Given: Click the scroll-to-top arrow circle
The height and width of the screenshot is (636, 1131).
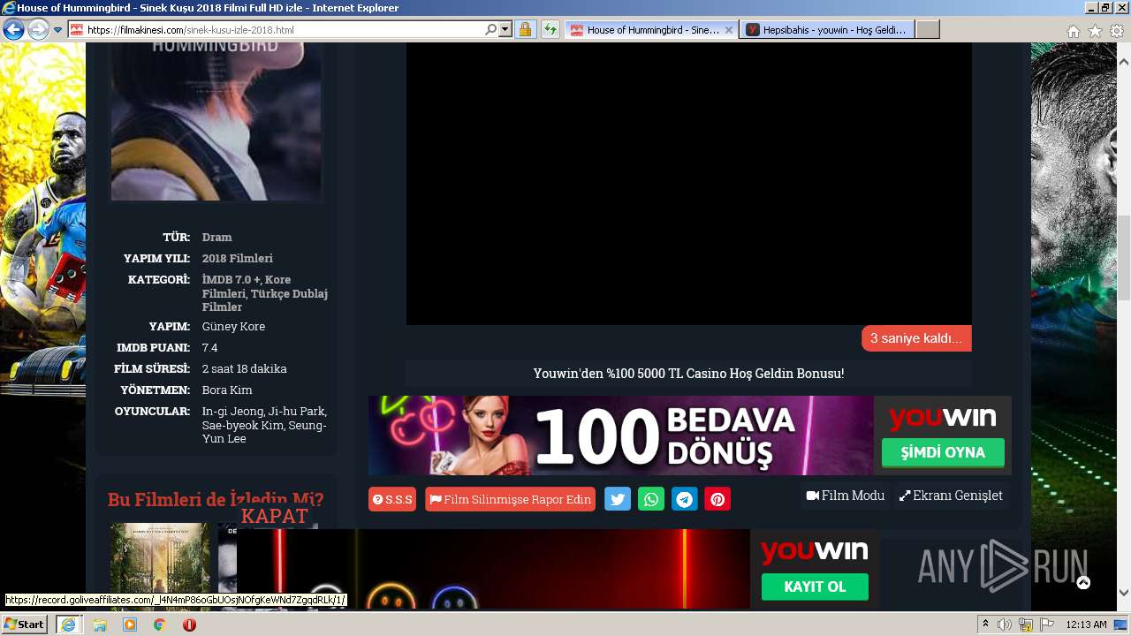Looking at the screenshot, I should click(x=1083, y=583).
